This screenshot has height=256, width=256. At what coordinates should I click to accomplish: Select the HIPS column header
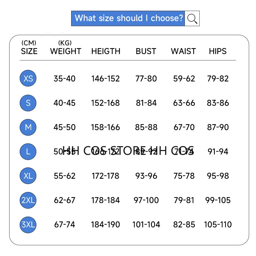tap(218, 51)
